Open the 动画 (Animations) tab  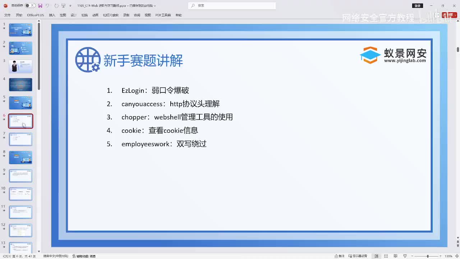(95, 15)
